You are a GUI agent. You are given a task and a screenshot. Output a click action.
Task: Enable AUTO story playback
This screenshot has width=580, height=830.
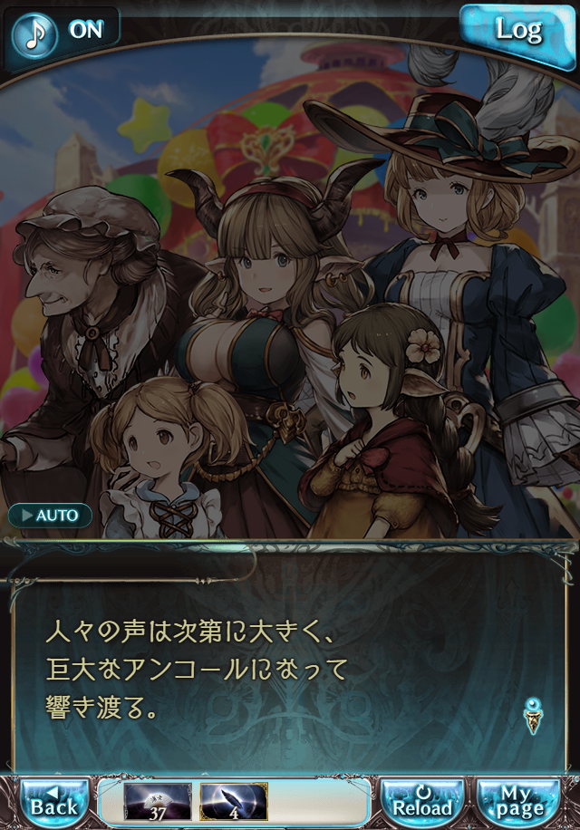pos(50,515)
